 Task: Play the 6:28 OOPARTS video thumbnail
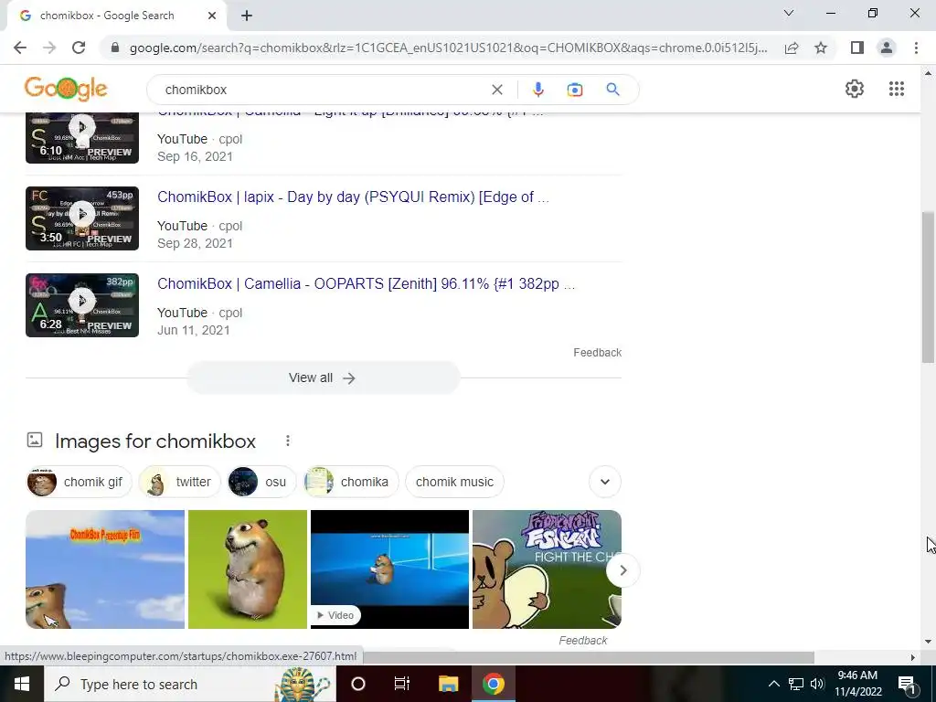click(81, 305)
